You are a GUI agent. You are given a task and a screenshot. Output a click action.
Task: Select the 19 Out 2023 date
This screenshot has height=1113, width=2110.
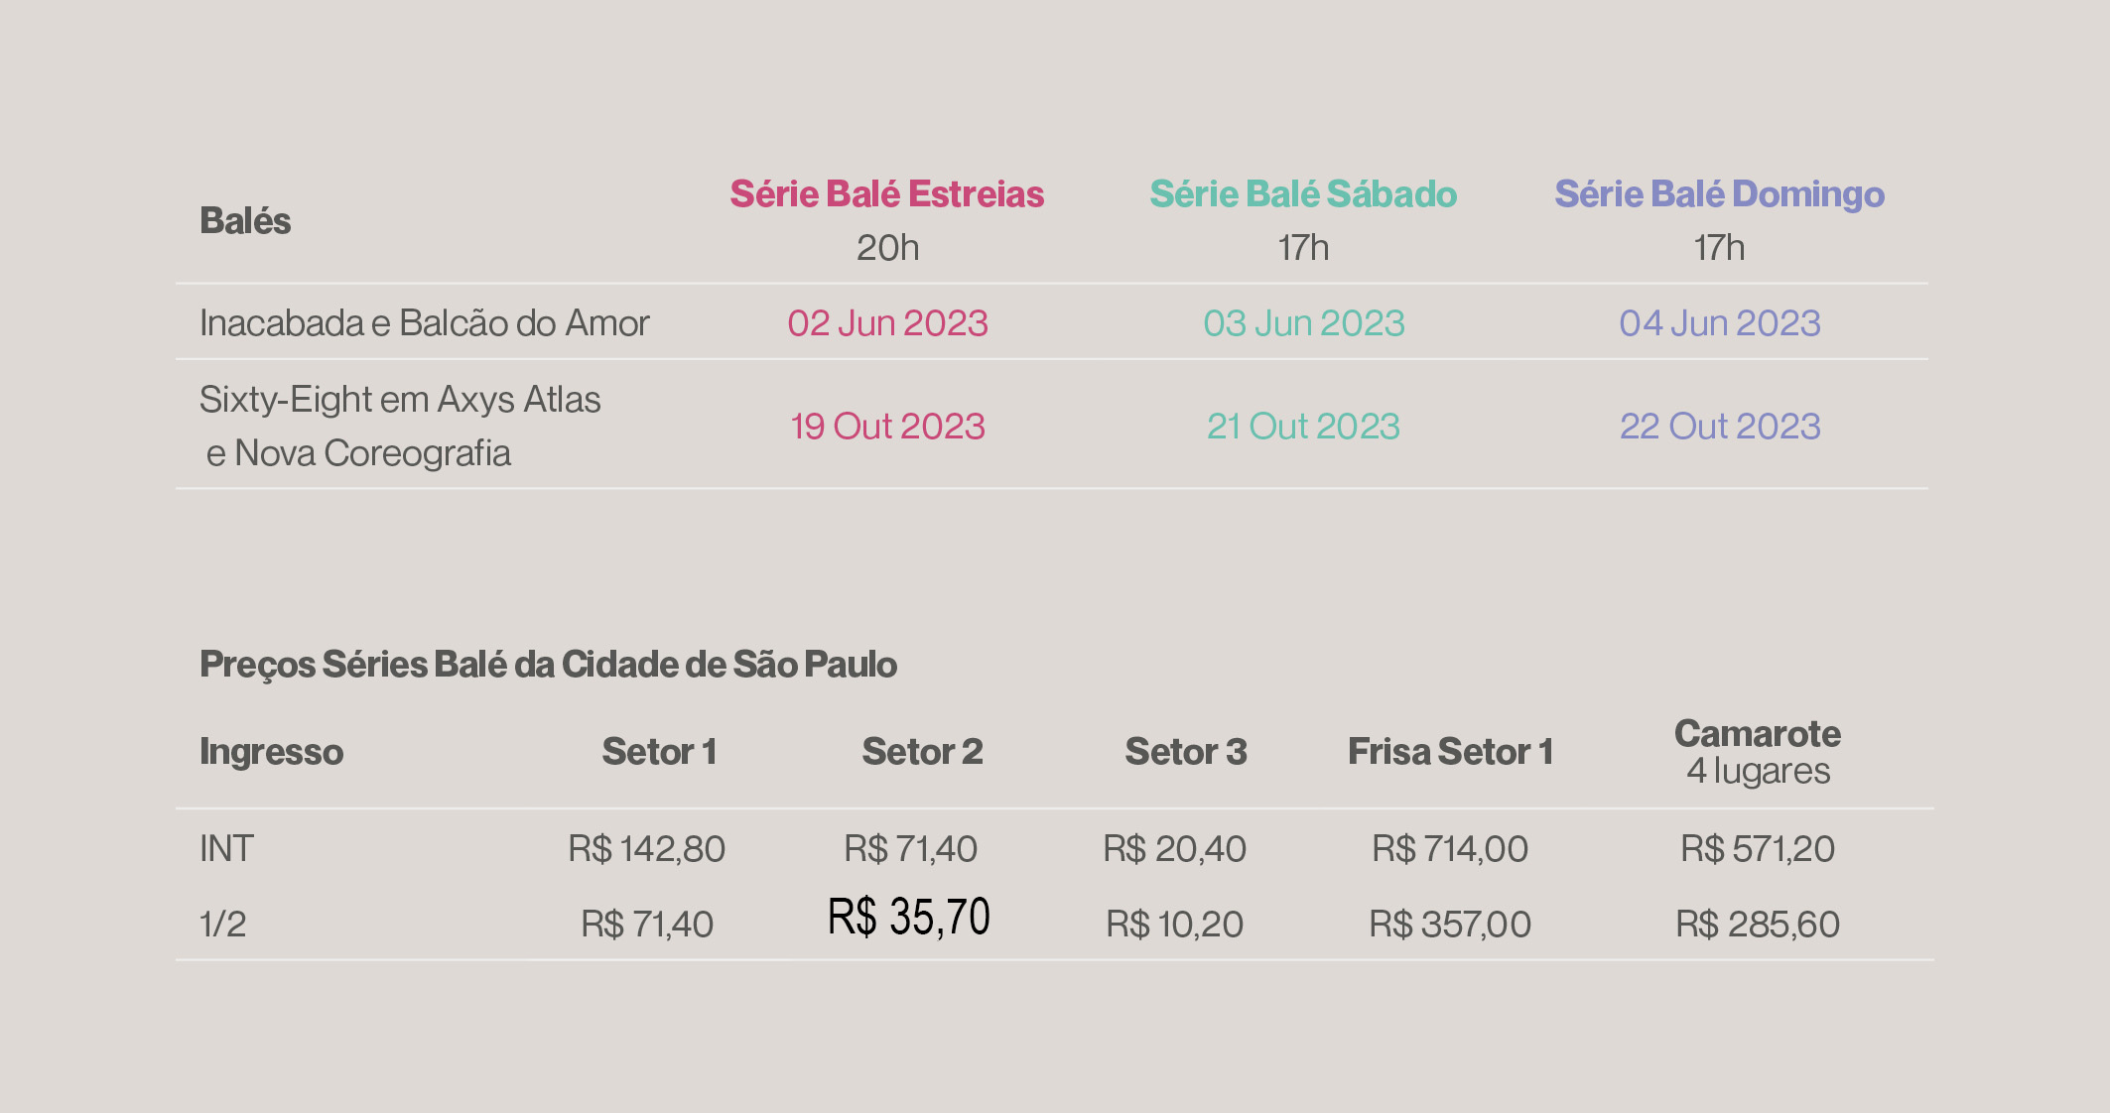click(x=887, y=427)
